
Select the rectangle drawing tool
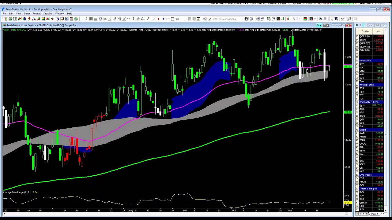click(x=172, y=19)
